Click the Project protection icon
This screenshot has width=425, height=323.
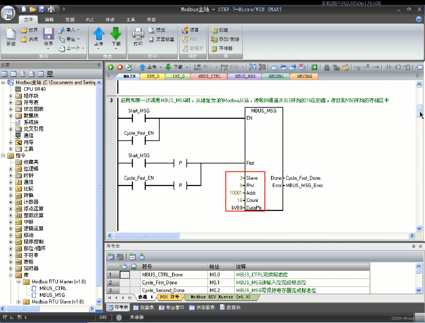[x=190, y=30]
